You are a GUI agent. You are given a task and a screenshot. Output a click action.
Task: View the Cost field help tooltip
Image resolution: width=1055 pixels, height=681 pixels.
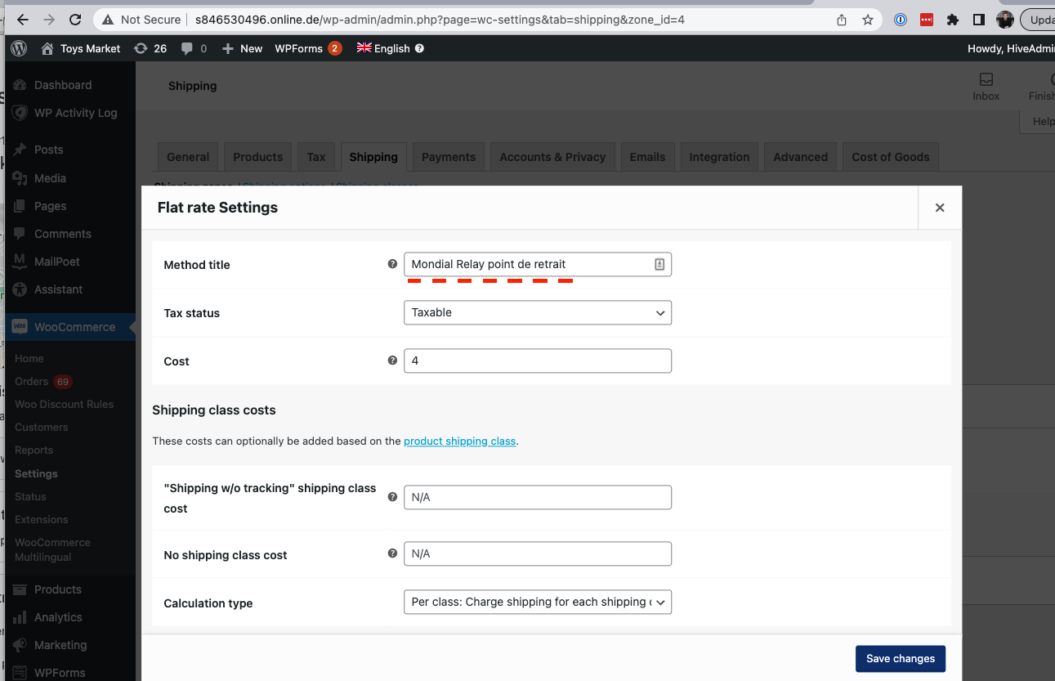(x=392, y=360)
